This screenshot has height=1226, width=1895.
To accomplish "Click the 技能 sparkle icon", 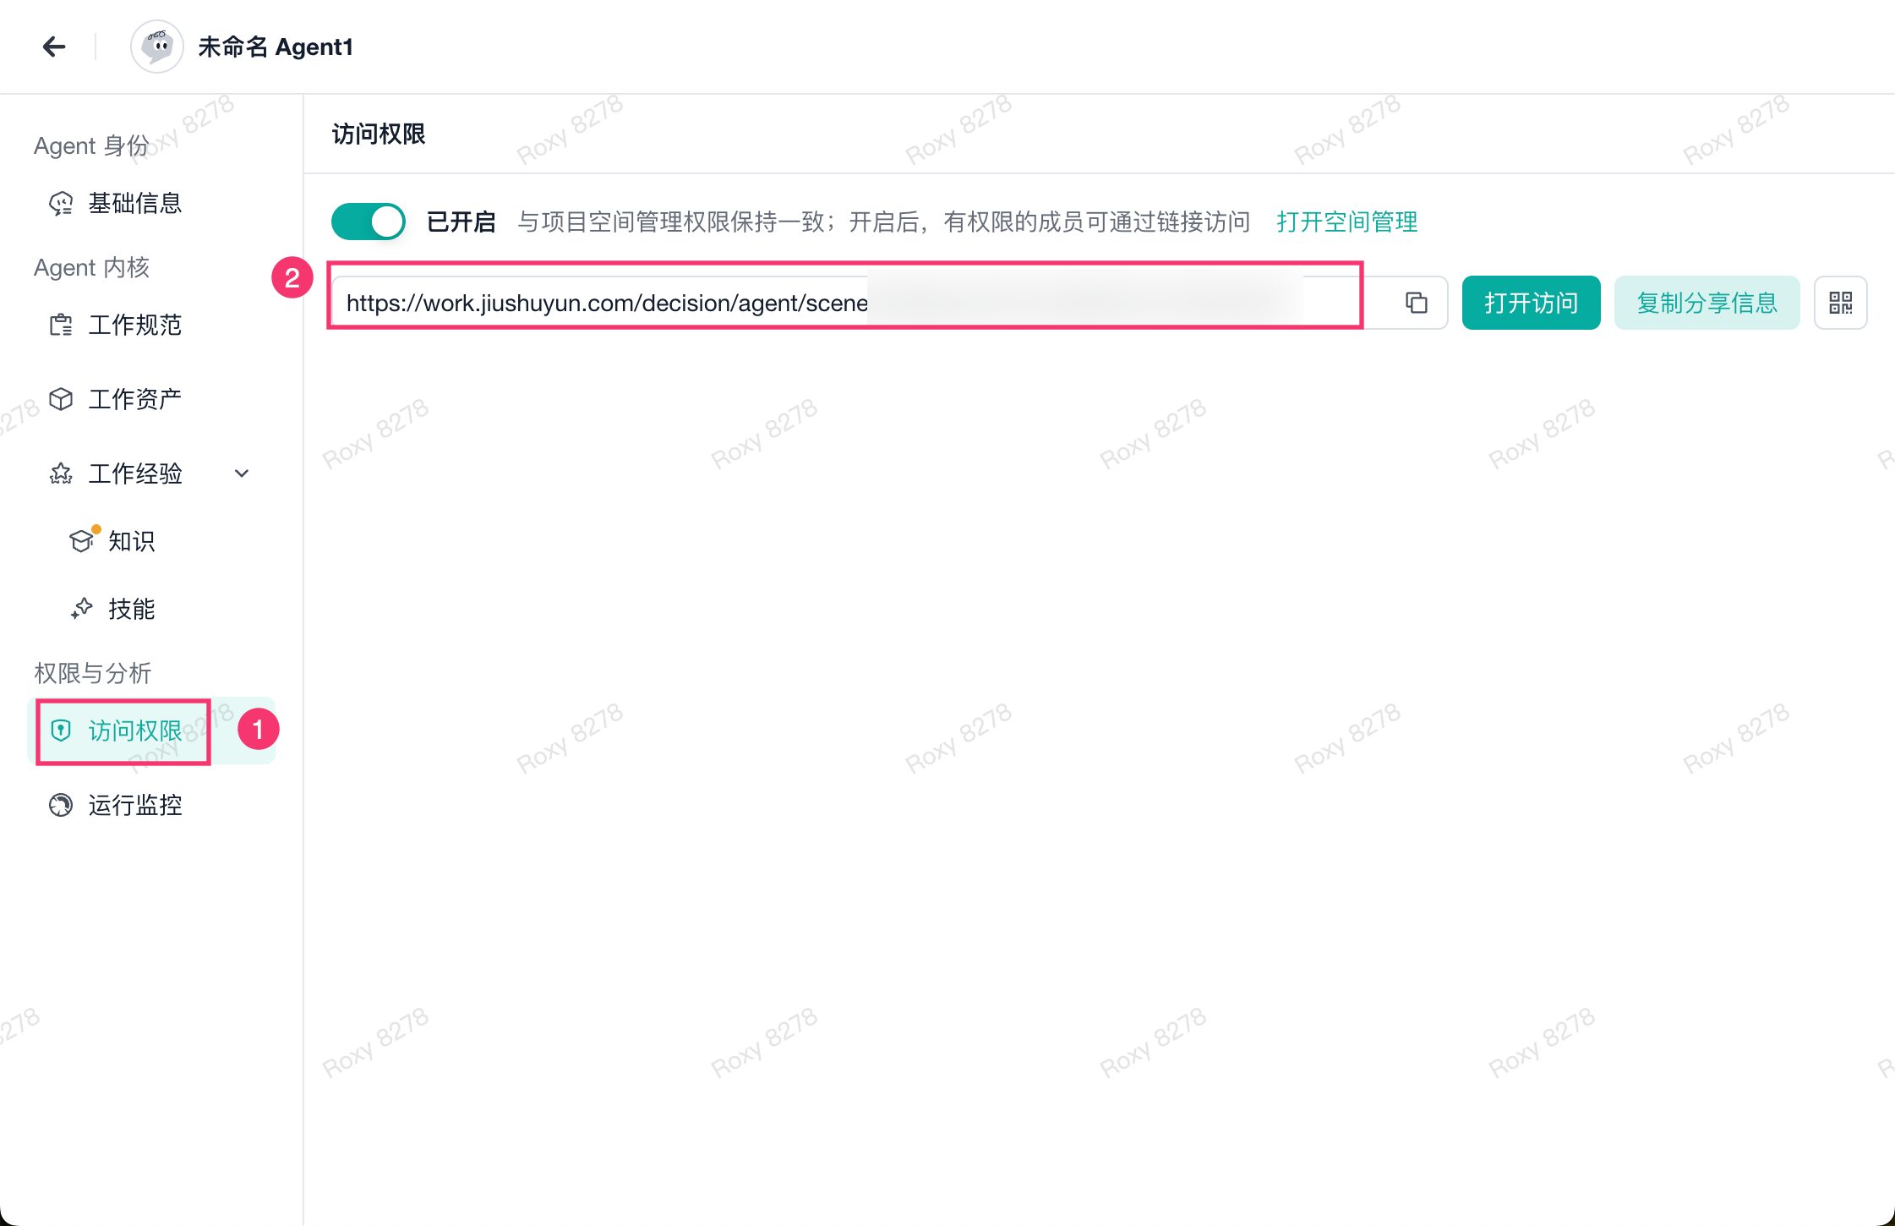I will coord(82,609).
